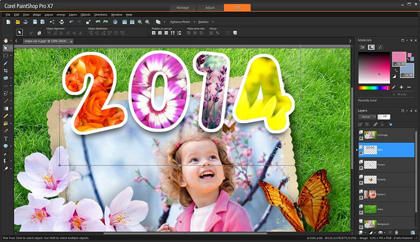Click the Undo arrow icon
The height and width of the screenshot is (242, 420).
coord(71,22)
